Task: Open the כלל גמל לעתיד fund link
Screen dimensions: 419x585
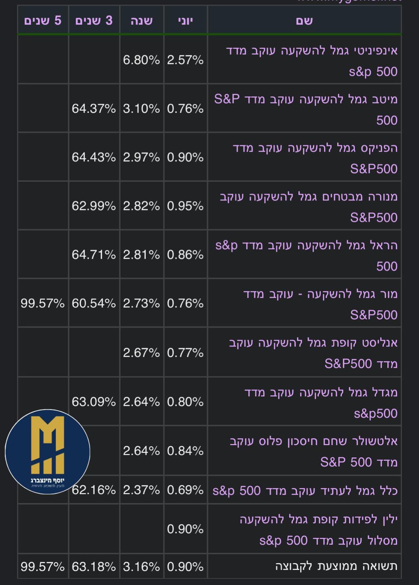Action: pyautogui.click(x=305, y=490)
